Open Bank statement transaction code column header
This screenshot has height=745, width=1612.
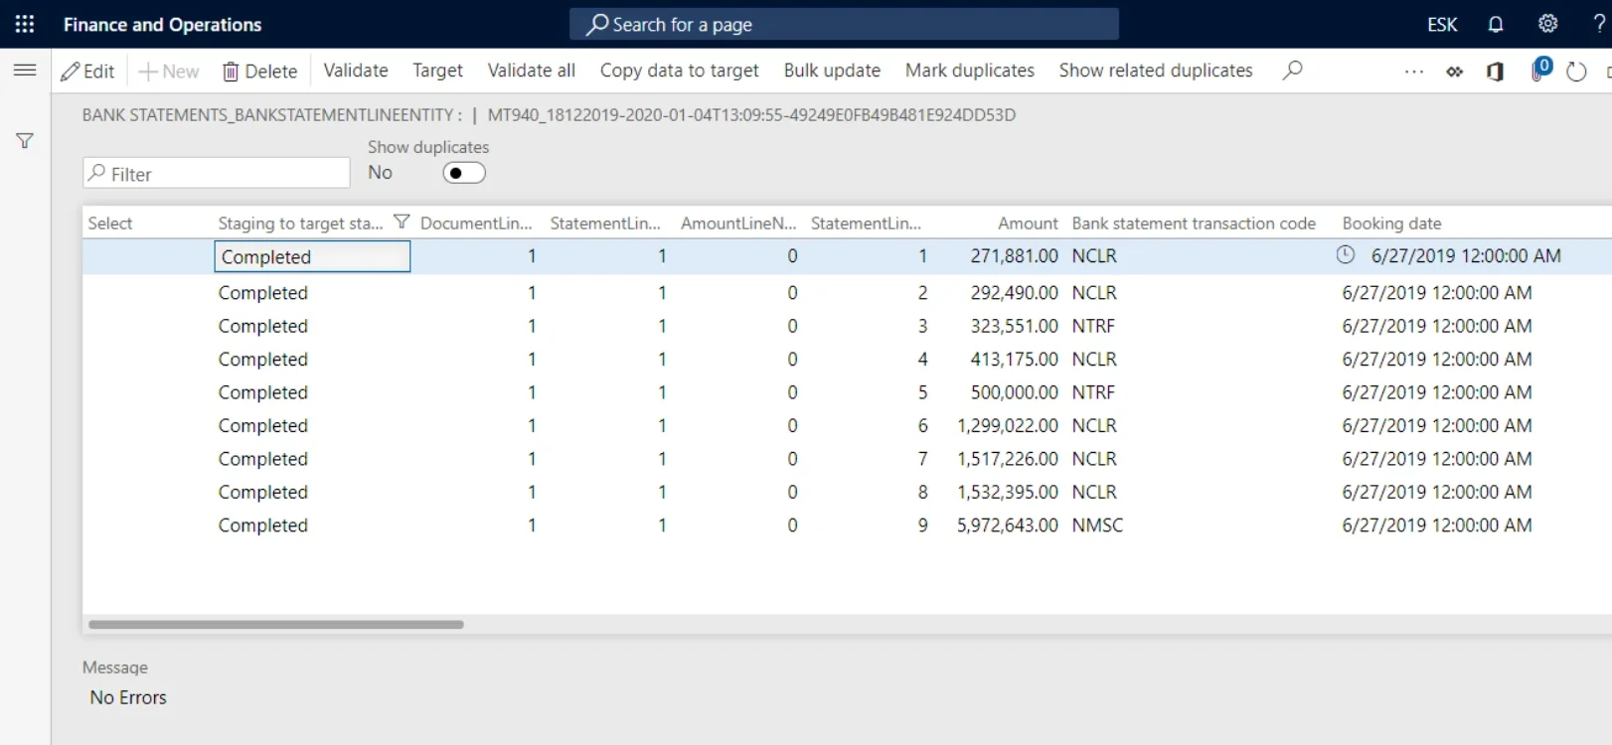(x=1194, y=223)
